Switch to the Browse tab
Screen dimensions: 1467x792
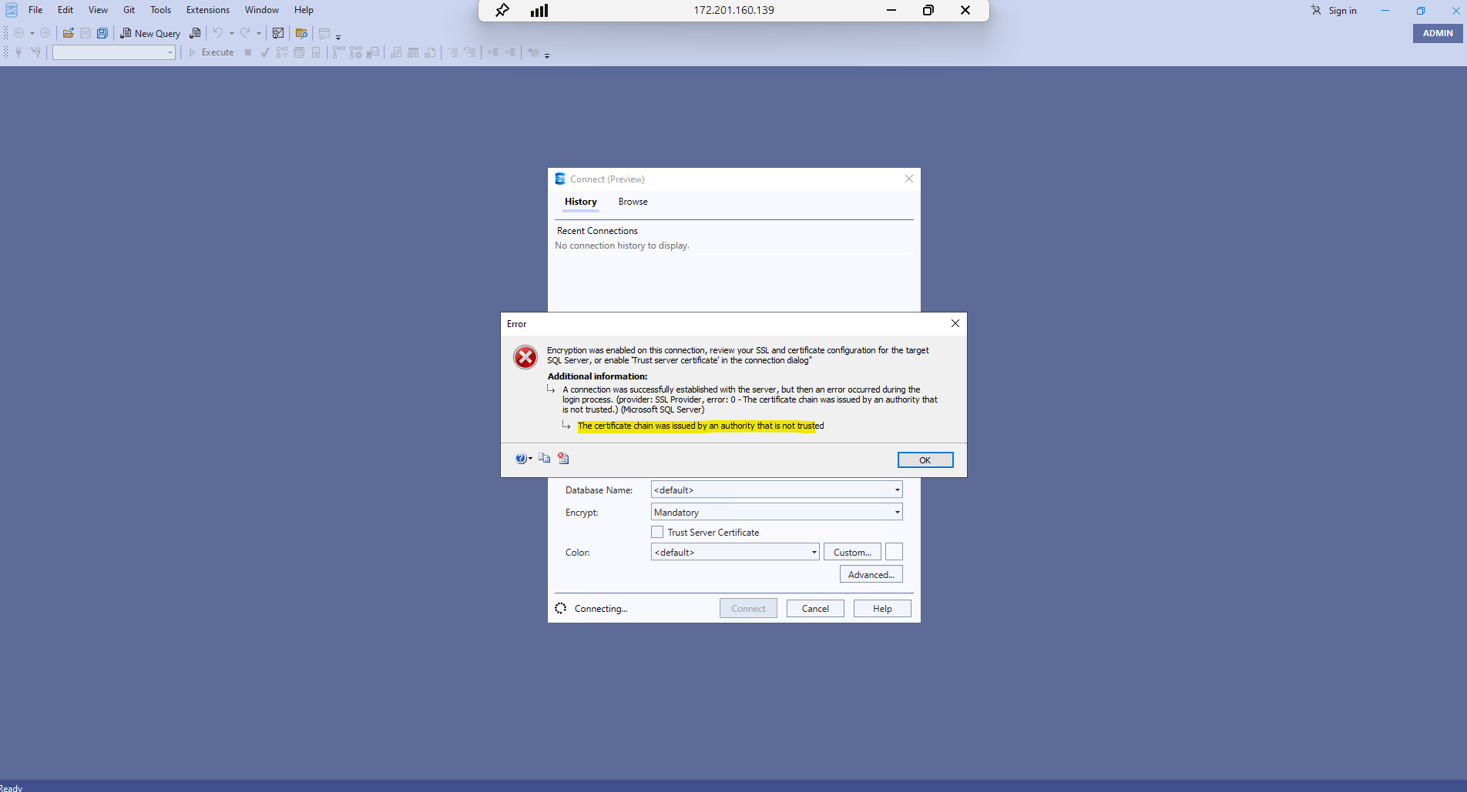click(633, 202)
